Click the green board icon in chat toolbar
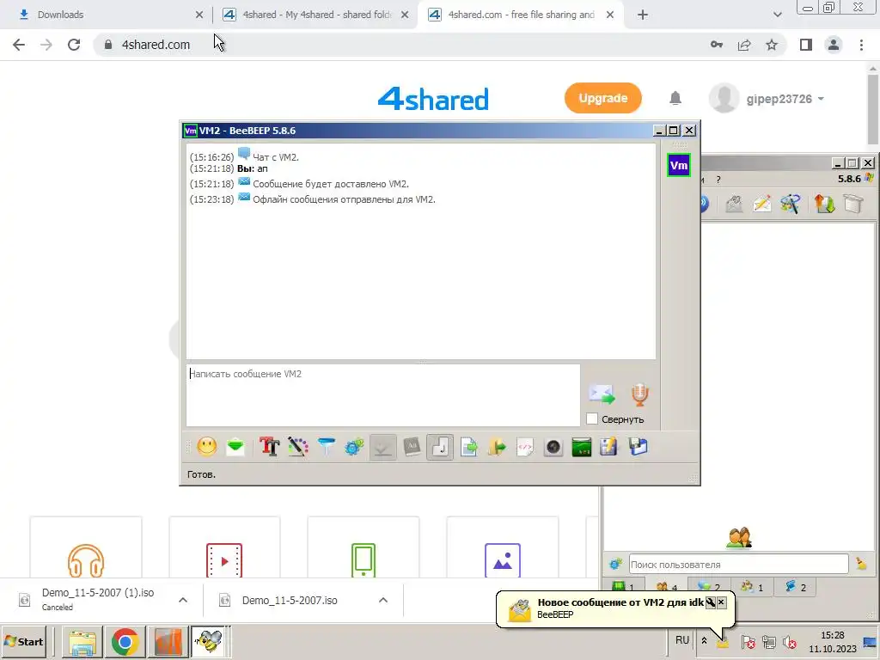The height and width of the screenshot is (660, 880). click(x=582, y=447)
